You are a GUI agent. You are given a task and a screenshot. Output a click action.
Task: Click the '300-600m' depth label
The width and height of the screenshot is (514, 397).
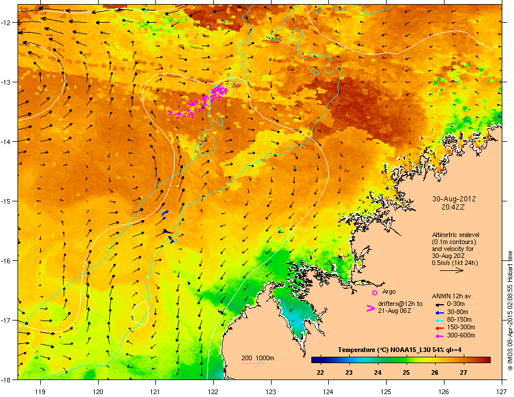click(x=461, y=335)
